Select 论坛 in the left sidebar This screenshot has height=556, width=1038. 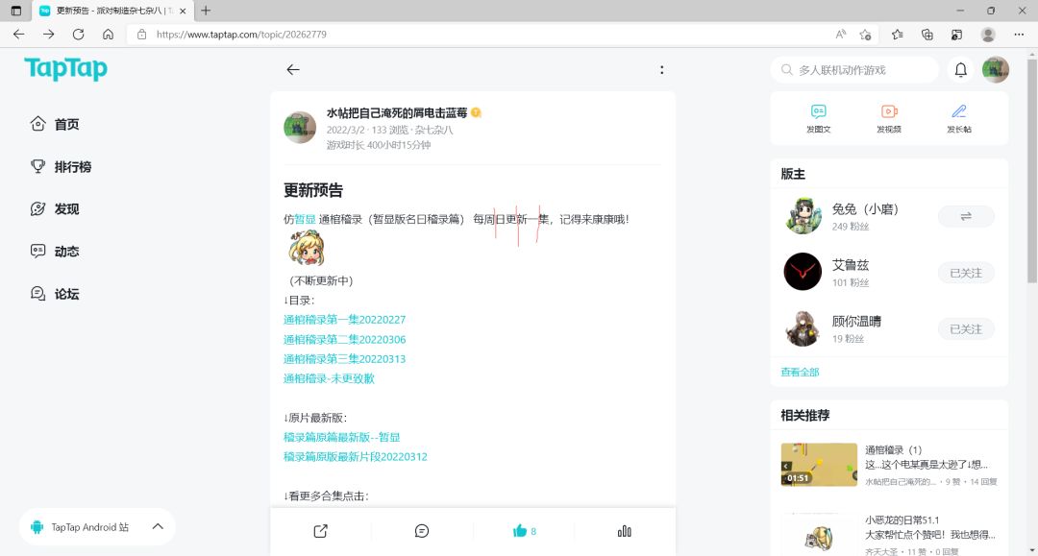click(67, 294)
